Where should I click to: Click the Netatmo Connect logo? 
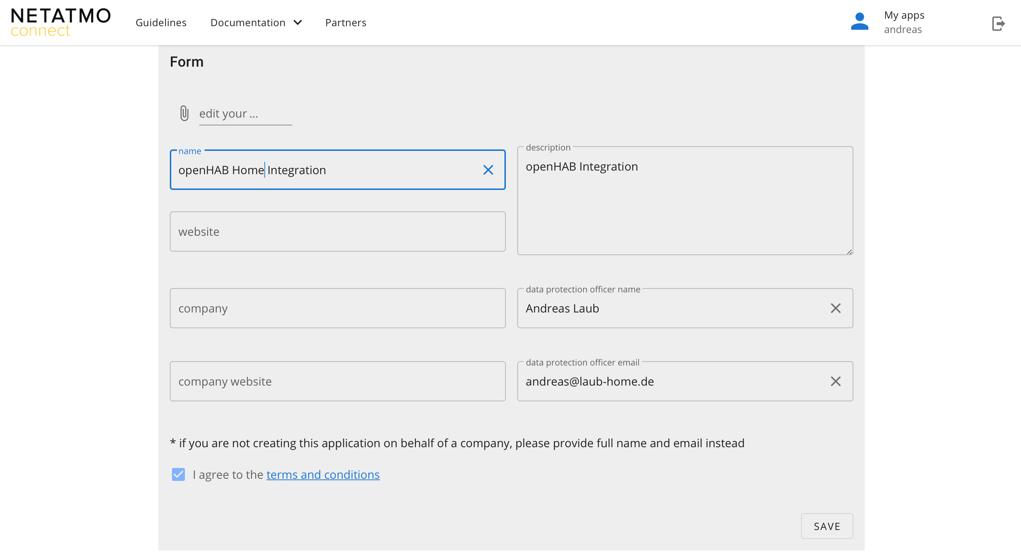click(x=60, y=22)
